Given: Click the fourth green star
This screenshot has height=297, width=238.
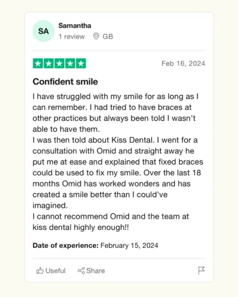Looking at the screenshot, I should pos(70,64).
